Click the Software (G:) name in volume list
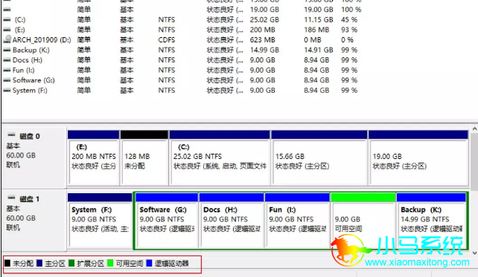Image resolution: width=478 pixels, height=277 pixels. (34, 80)
